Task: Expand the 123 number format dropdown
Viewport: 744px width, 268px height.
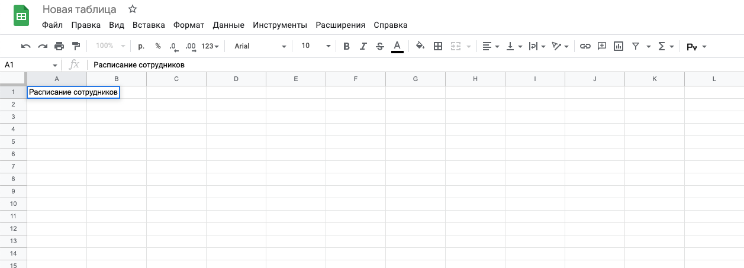Action: click(x=210, y=46)
